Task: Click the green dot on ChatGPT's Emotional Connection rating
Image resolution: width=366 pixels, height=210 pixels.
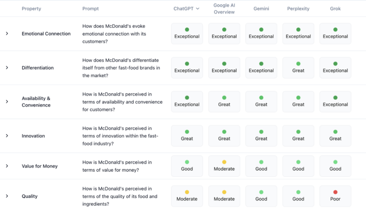Action: [x=187, y=29]
